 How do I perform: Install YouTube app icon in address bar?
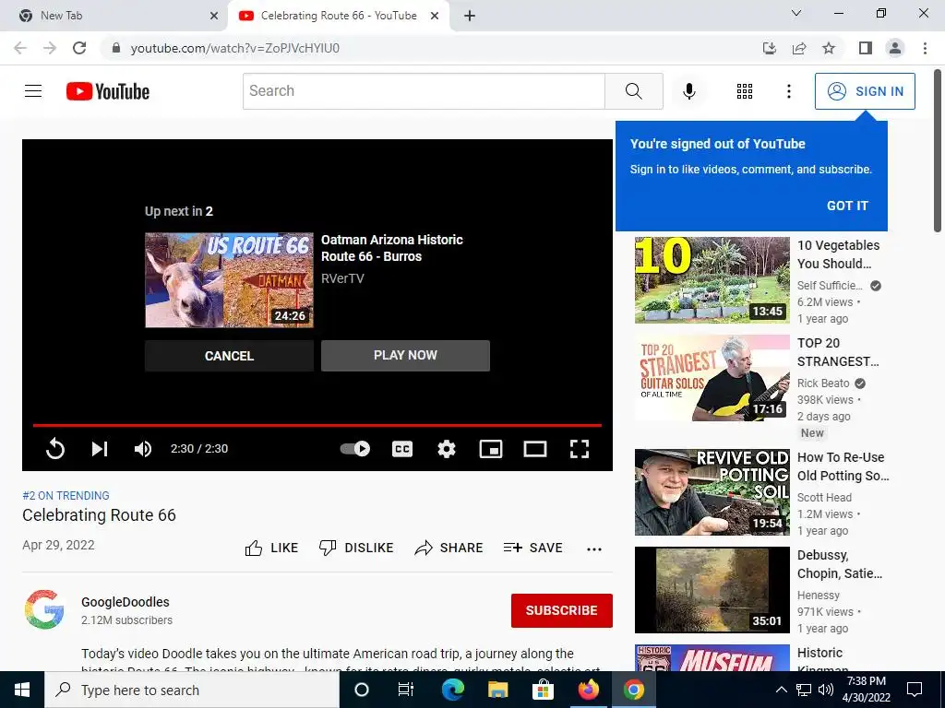click(x=770, y=48)
